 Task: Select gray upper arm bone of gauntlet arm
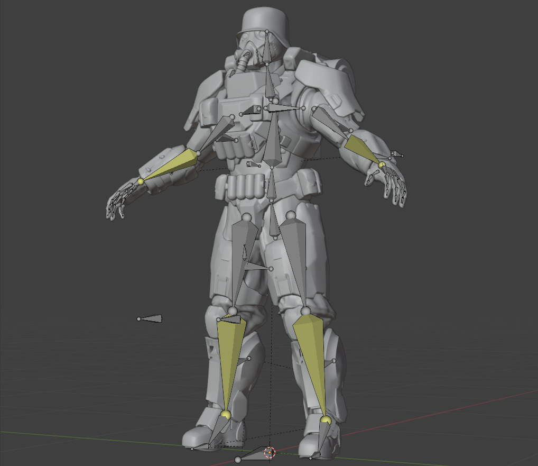(x=217, y=134)
